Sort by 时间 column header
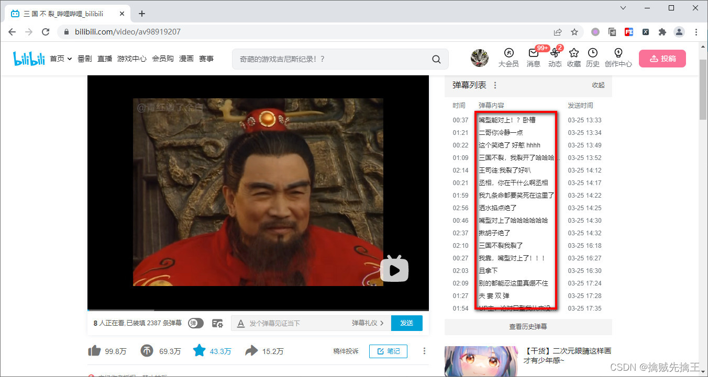Image resolution: width=708 pixels, height=377 pixels. 459,106
